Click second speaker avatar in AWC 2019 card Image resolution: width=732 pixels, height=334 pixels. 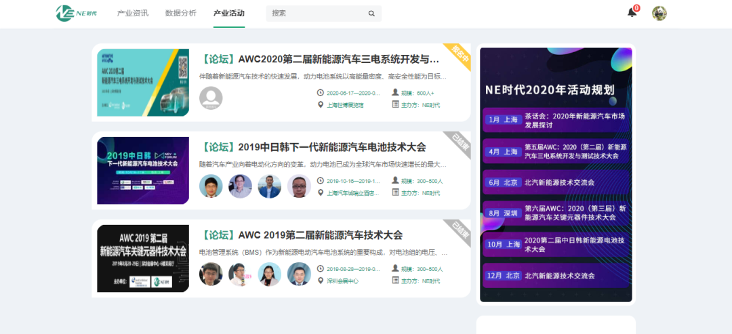pos(240,274)
